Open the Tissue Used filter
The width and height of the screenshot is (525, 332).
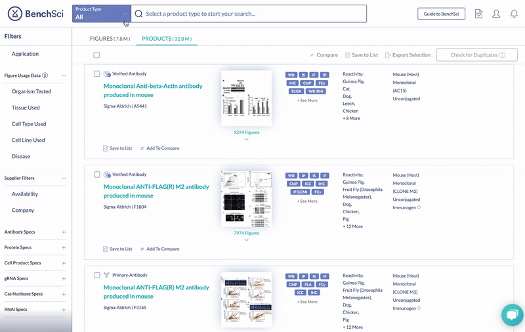click(x=26, y=108)
